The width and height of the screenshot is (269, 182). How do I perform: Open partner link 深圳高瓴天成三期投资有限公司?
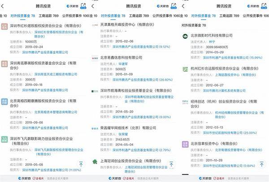56,74
